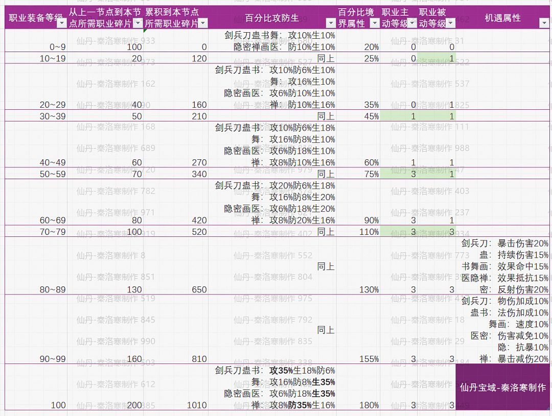Select realm percentage cell 35%
The image size is (552, 416).
[x=358, y=87]
